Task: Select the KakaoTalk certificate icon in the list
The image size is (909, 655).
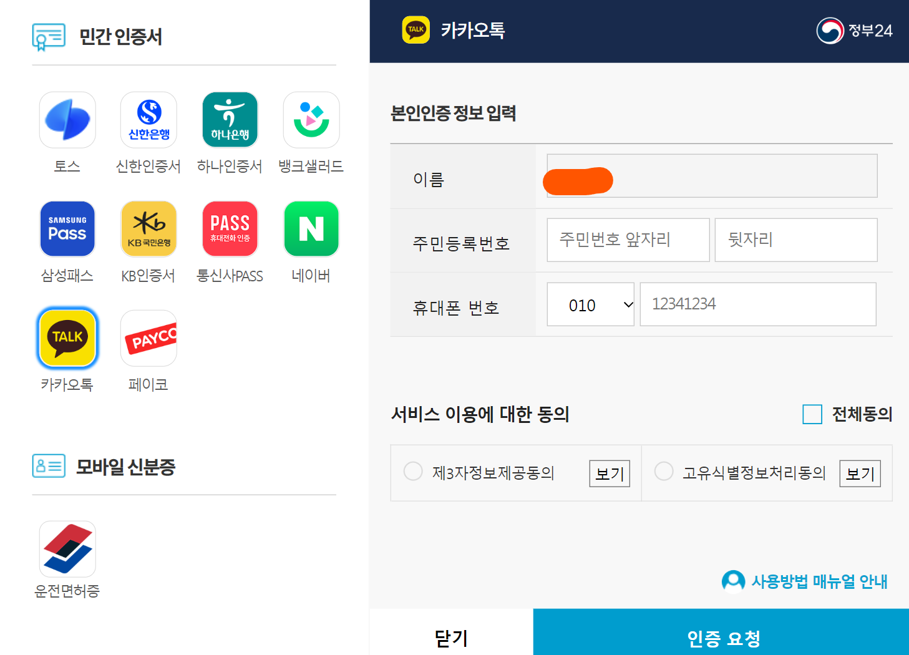Action: (67, 338)
